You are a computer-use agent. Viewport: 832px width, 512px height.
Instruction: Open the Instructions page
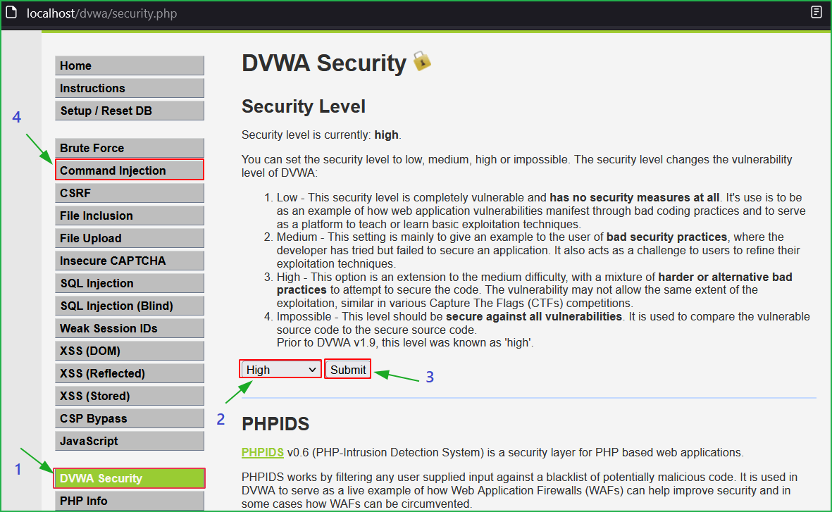(x=129, y=87)
